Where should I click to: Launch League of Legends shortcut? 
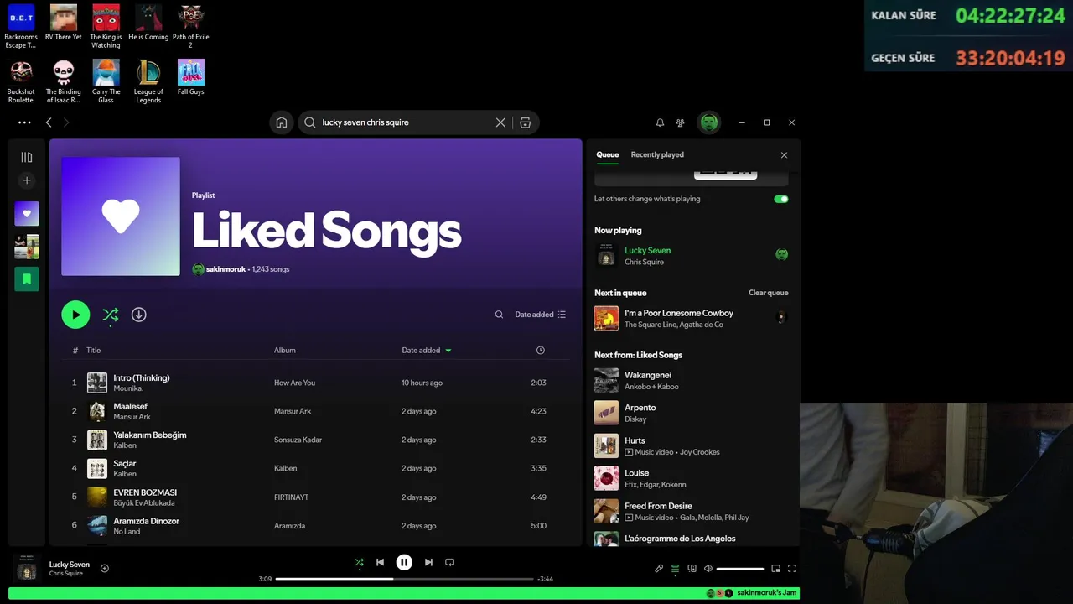(148, 81)
